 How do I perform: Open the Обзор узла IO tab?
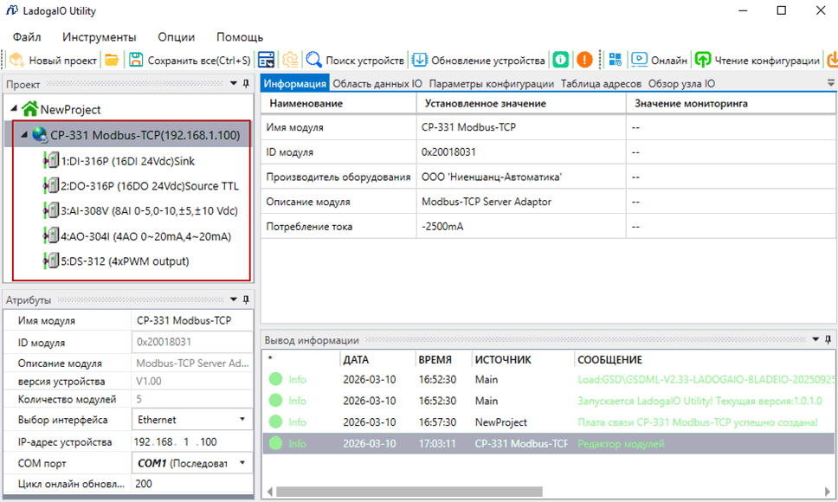tap(681, 83)
